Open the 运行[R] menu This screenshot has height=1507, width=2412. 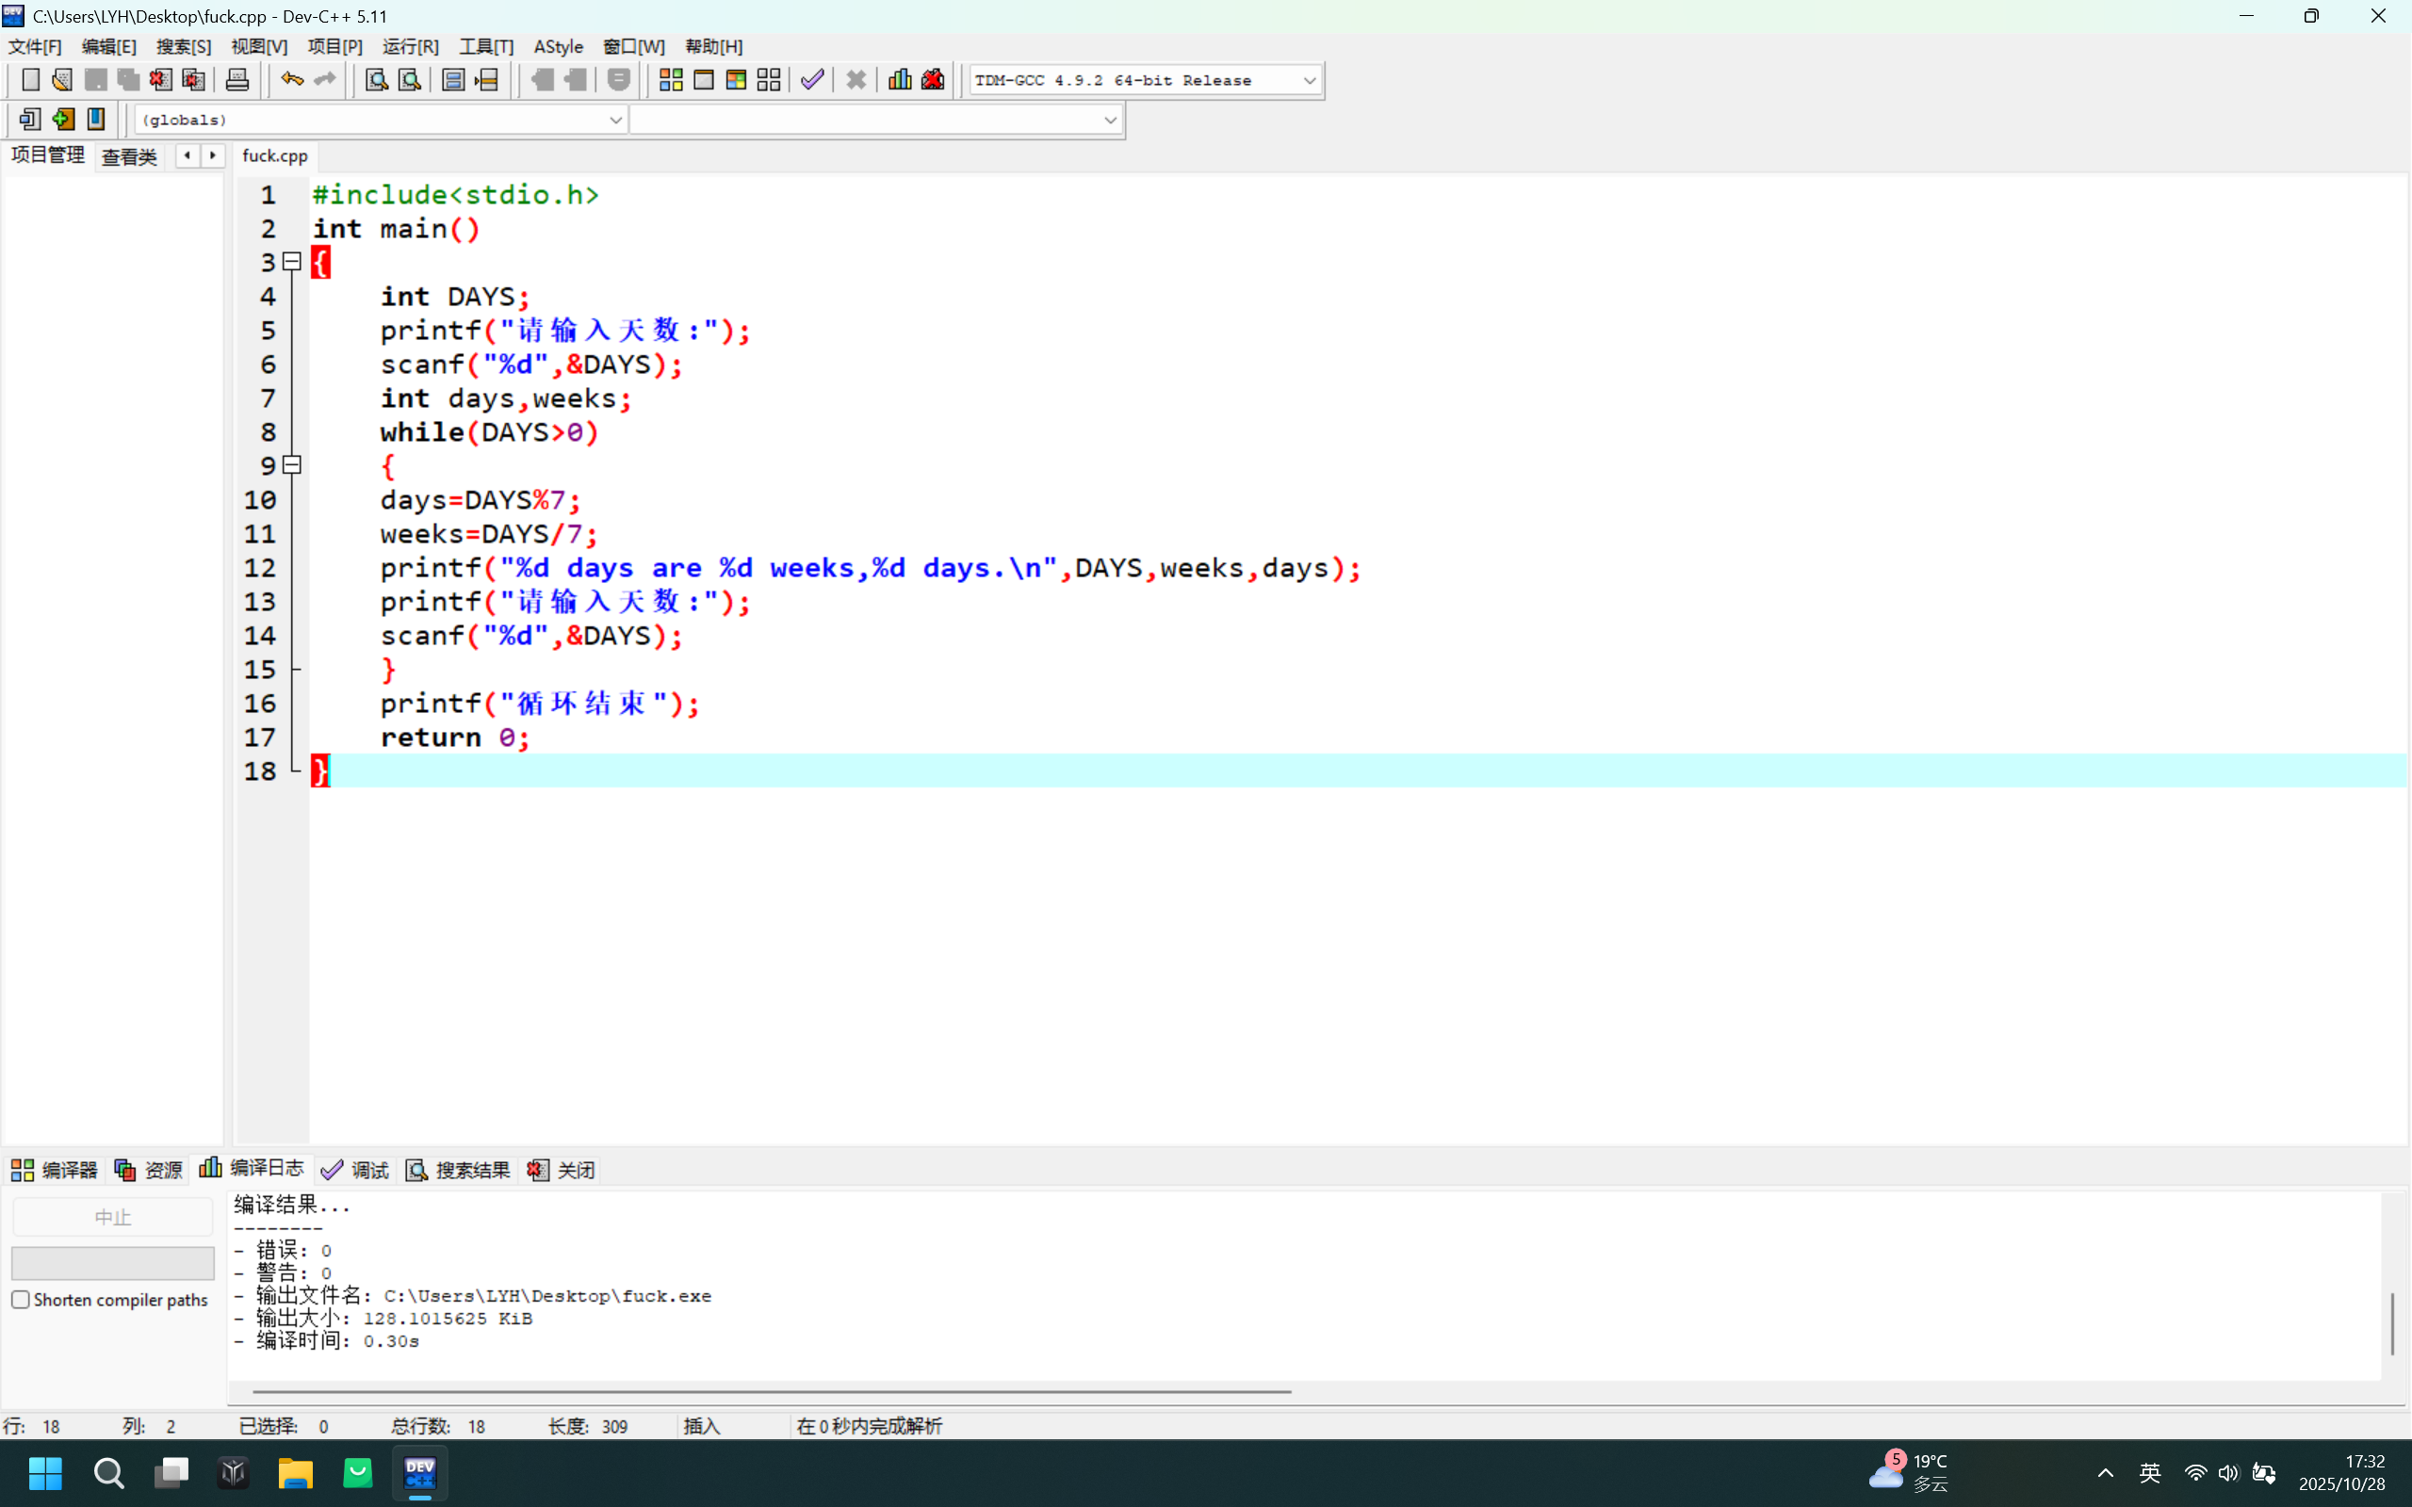click(410, 47)
